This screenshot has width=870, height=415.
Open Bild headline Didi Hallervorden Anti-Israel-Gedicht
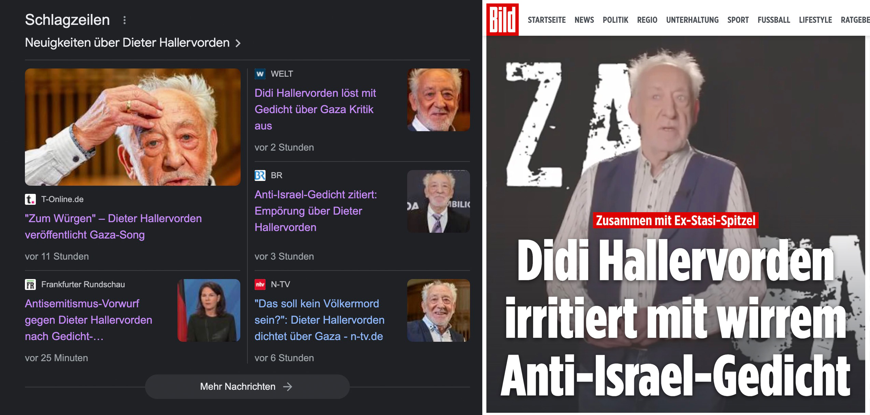(x=675, y=318)
